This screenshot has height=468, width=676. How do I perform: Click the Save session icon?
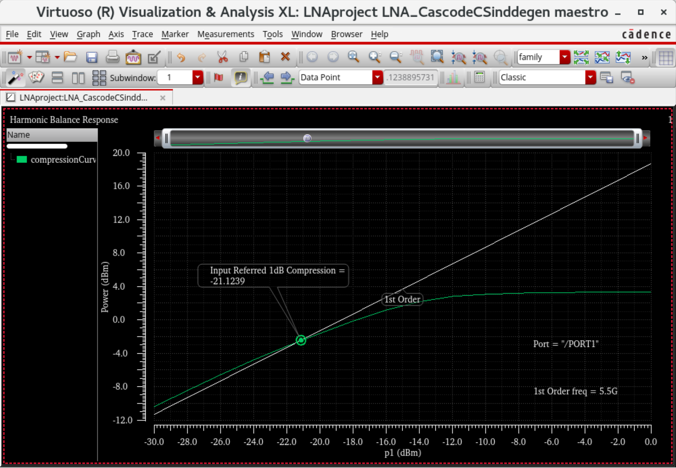(92, 57)
